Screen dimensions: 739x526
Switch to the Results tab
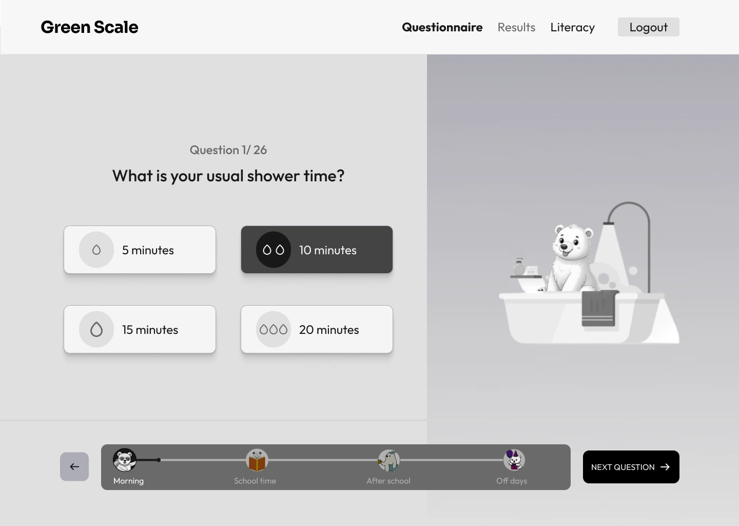click(516, 27)
